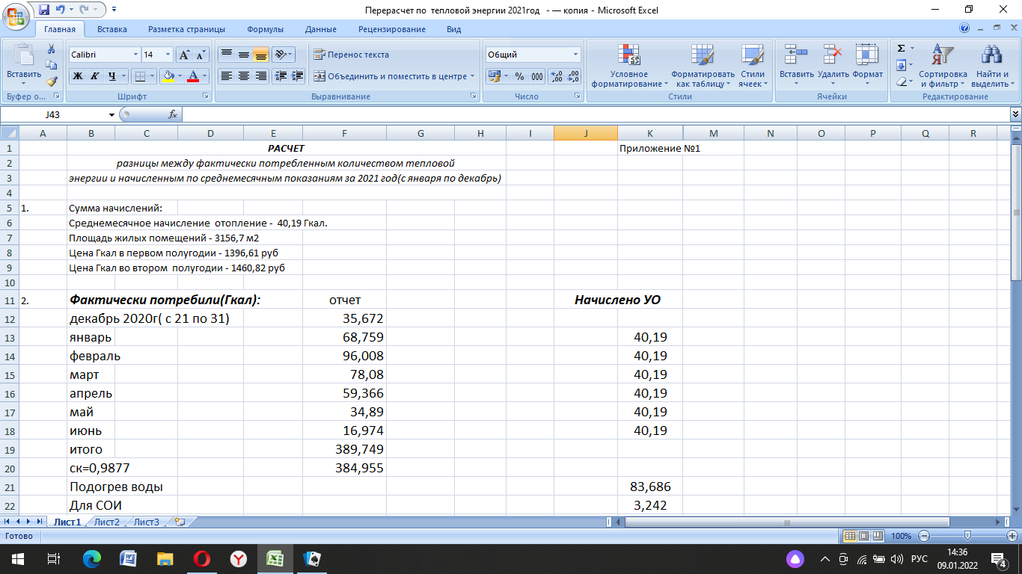Viewport: 1022px width, 574px height.
Task: Click the Insert function fx icon
Action: [173, 114]
